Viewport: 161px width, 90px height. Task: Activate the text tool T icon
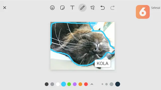[72, 8]
